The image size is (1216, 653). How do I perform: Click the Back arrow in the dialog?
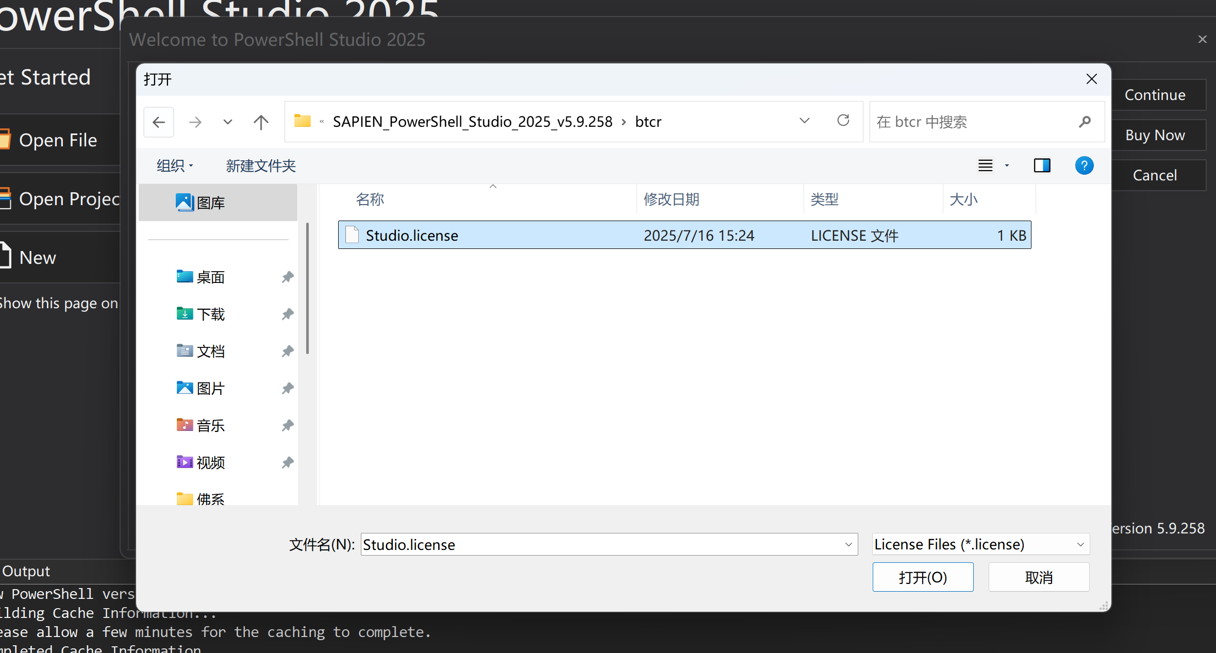(x=159, y=122)
